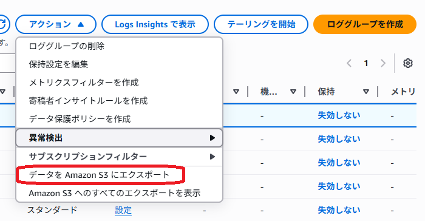Image resolution: width=425 pixels, height=221 pixels.
Task: Choose メトリクスフィルターを作成 option
Action: (x=84, y=83)
